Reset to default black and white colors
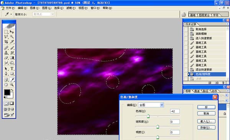The image size is (230, 140). [5, 97]
